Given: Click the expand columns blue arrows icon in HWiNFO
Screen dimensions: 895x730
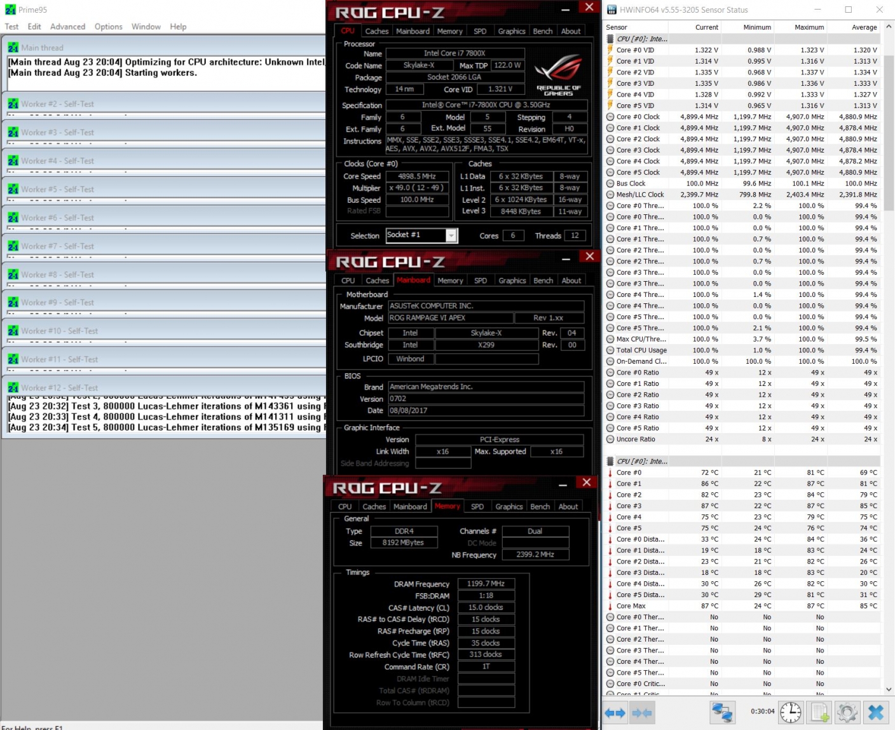Looking at the screenshot, I should (x=615, y=713).
